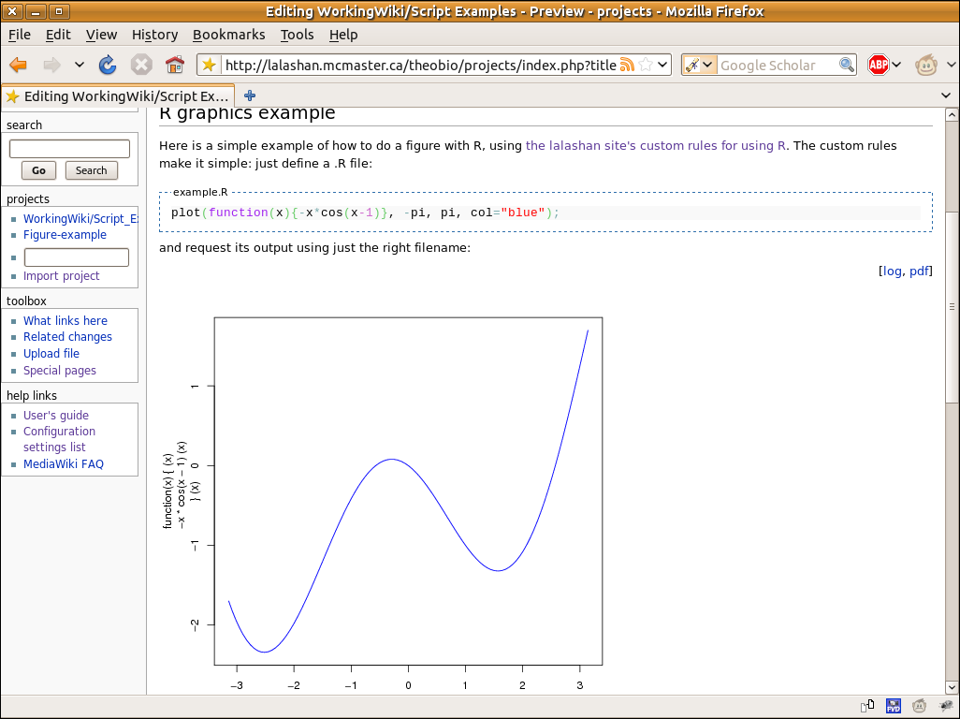
Task: Click the FVD video downloader status icon
Action: point(894,706)
